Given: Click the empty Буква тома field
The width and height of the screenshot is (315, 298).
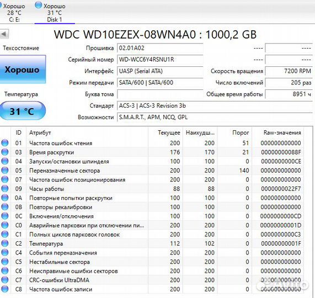Looking at the screenshot, I should [160, 94].
